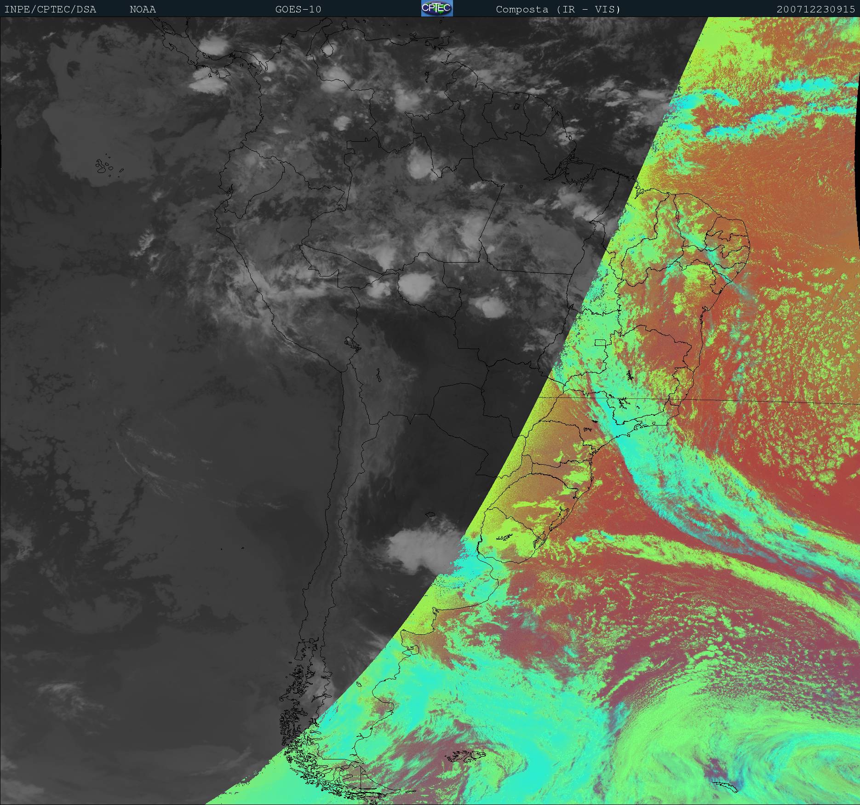
Task: Click the INPE/CPTEC/DSA header text
Action: click(x=50, y=9)
